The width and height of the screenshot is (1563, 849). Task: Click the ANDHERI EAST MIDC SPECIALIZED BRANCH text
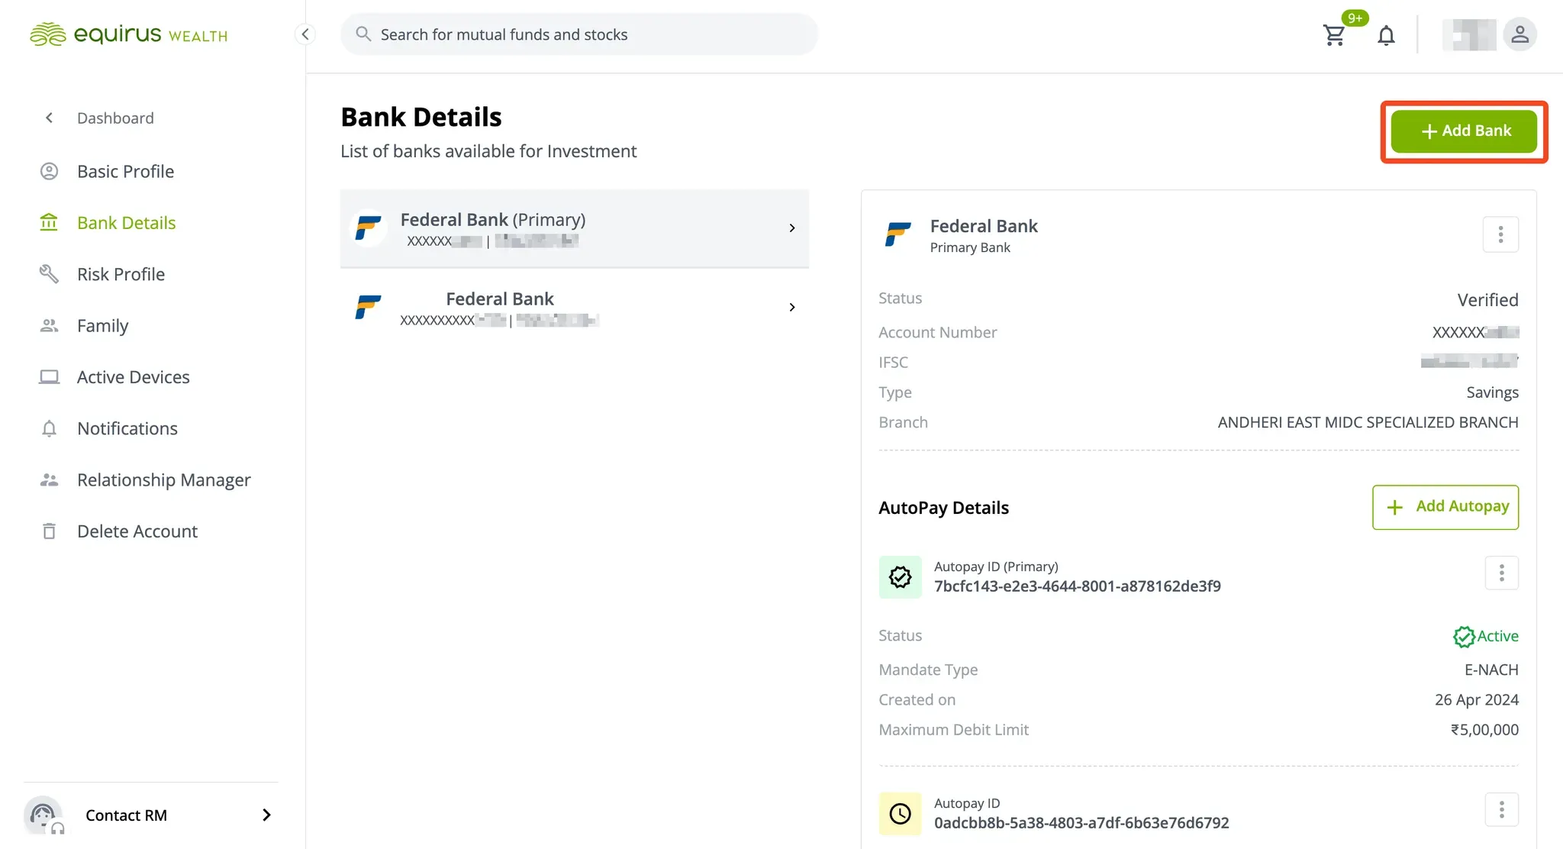(1368, 422)
